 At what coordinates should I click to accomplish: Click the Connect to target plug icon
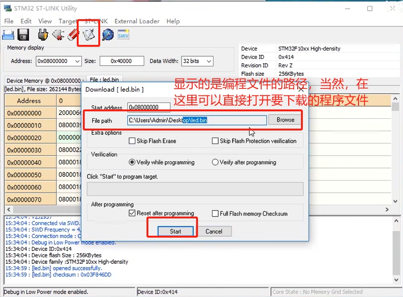(x=43, y=35)
